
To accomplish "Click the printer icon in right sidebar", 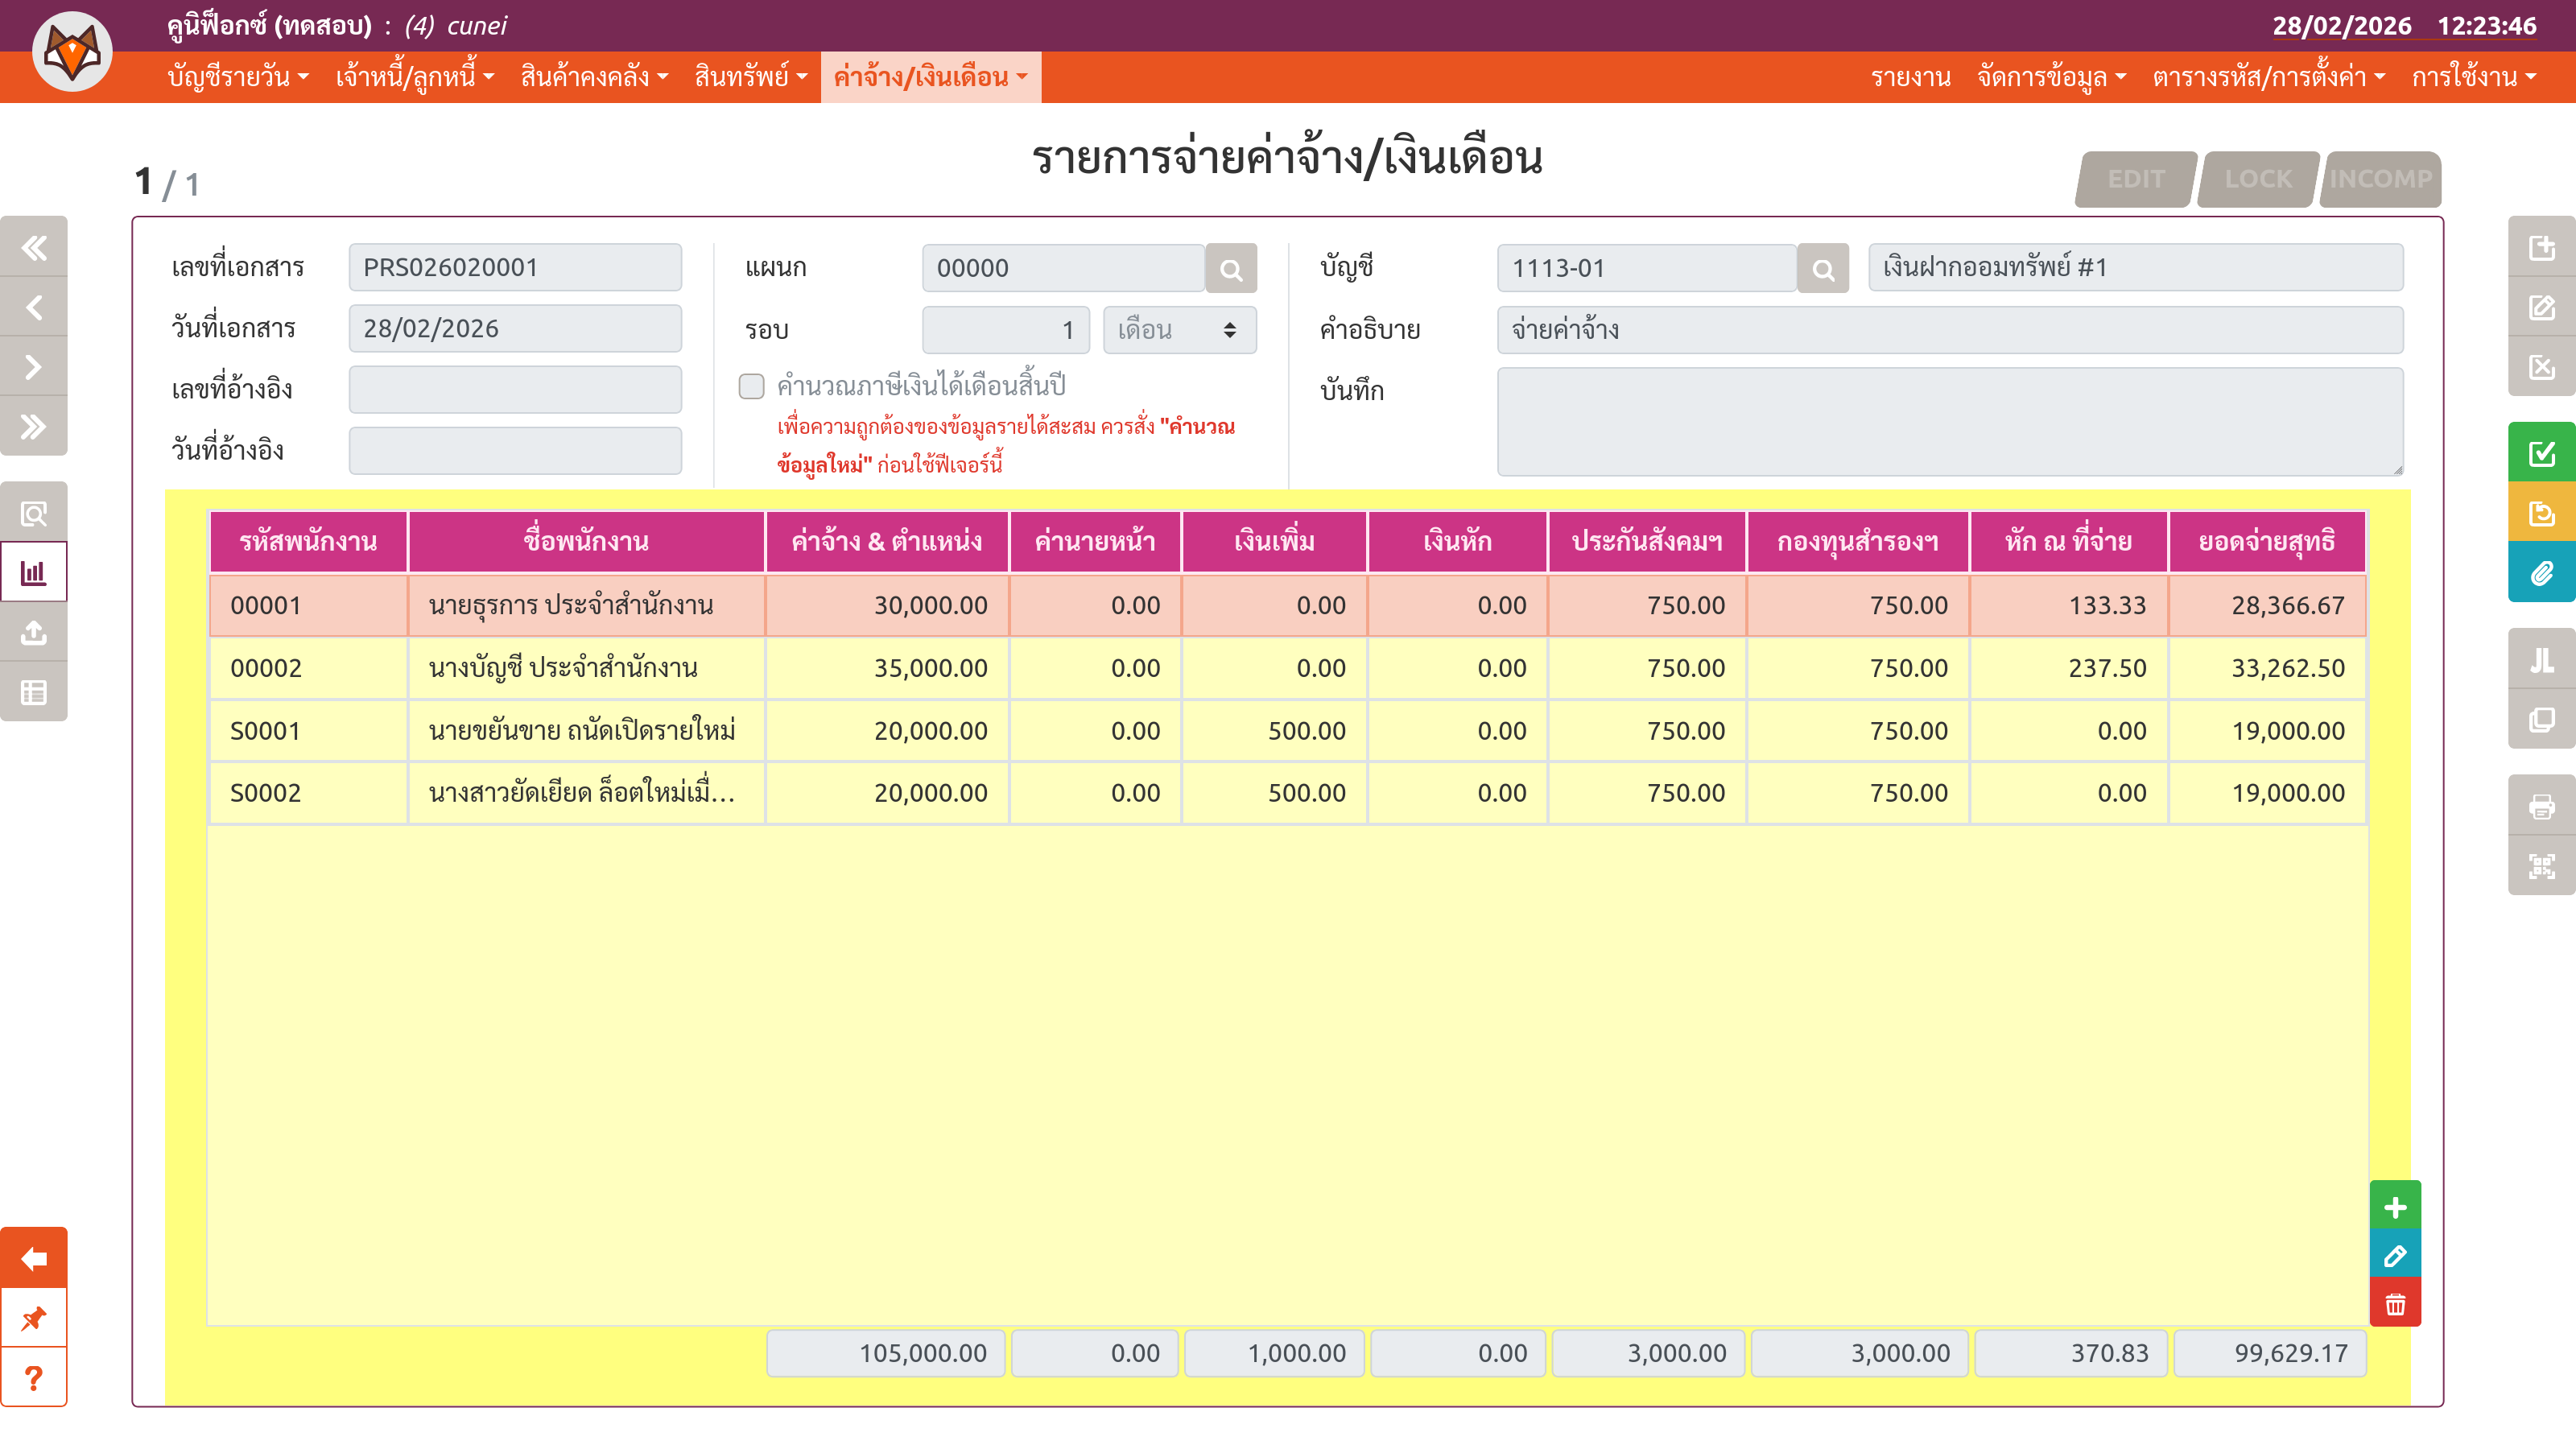I will click(2541, 806).
